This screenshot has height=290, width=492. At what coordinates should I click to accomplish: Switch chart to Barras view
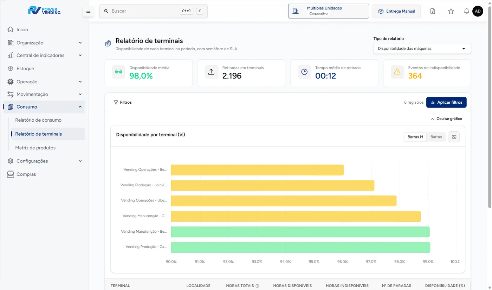pyautogui.click(x=436, y=137)
